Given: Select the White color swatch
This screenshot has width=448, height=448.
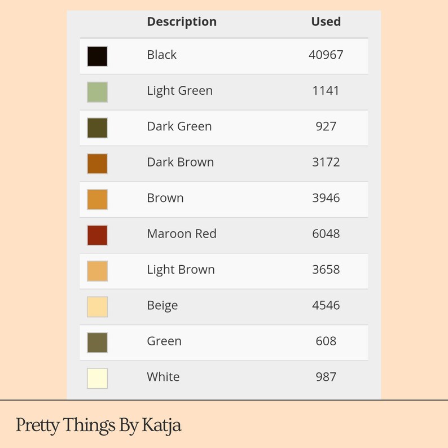Looking at the screenshot, I should [x=97, y=378].
